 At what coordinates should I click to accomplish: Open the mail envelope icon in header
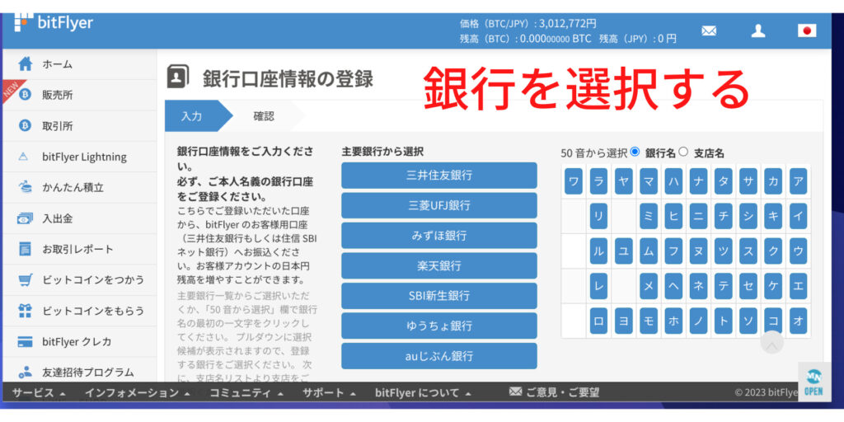tap(709, 30)
